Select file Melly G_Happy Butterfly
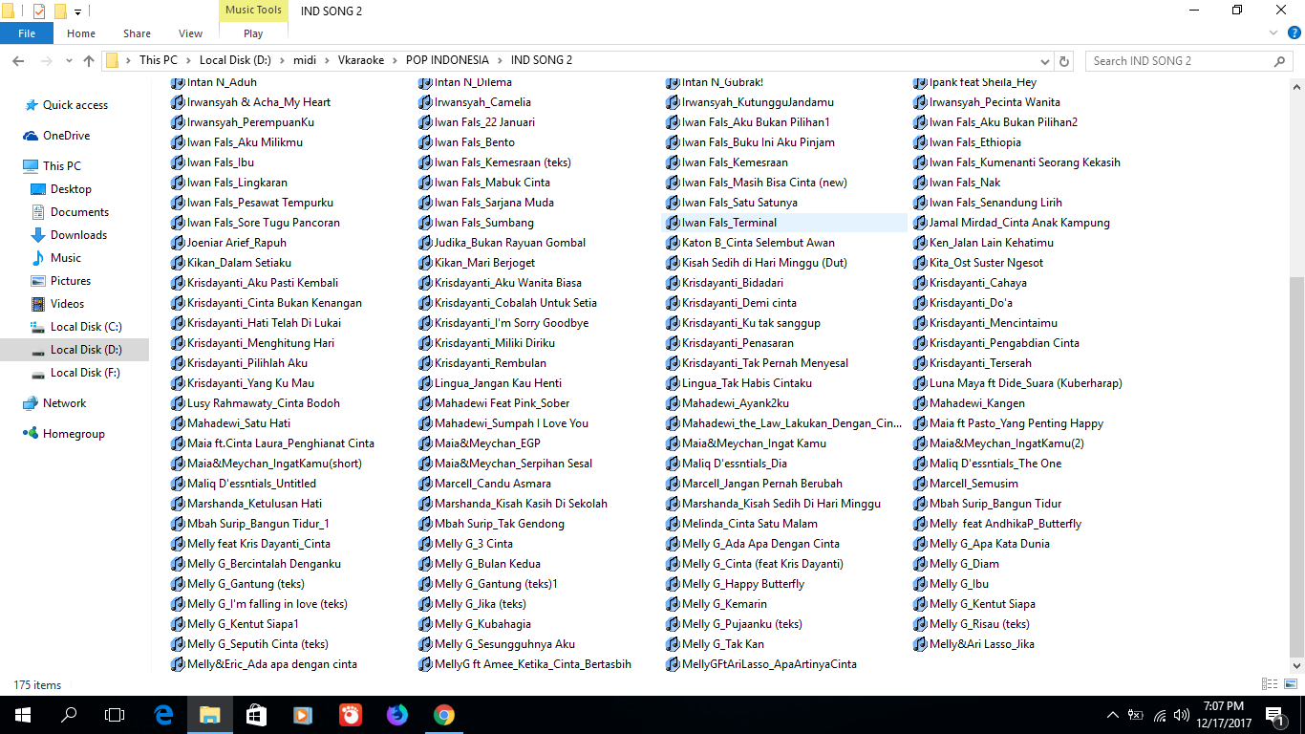 click(x=742, y=584)
